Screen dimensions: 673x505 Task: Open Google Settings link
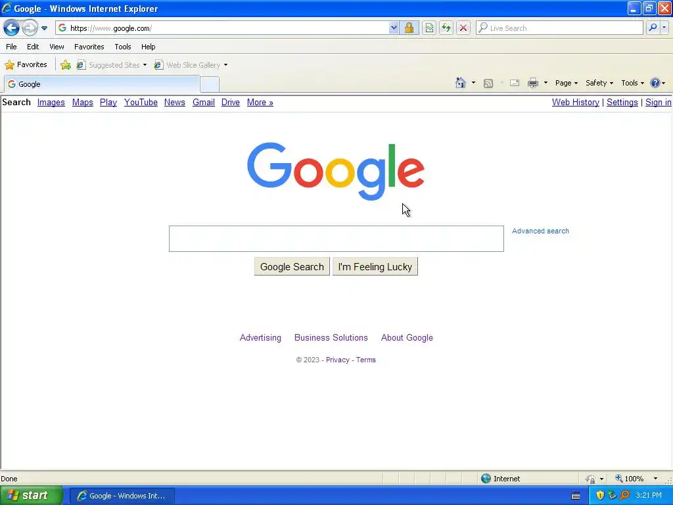point(622,102)
